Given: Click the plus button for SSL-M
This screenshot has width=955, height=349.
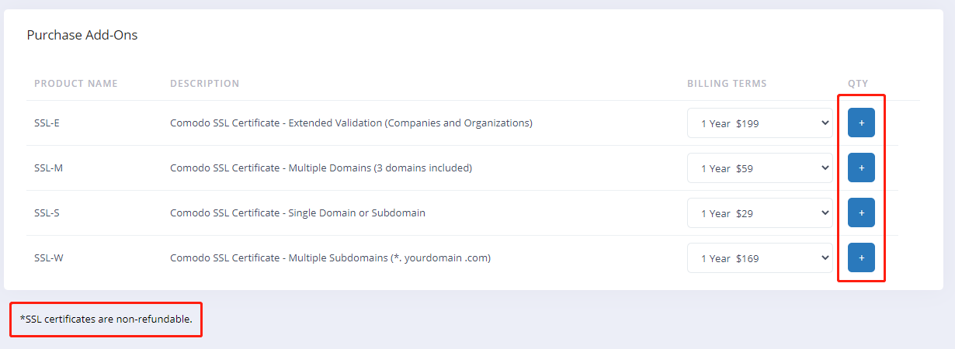Looking at the screenshot, I should click(861, 168).
